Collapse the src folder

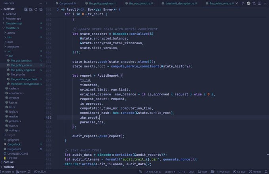(x=9, y=51)
